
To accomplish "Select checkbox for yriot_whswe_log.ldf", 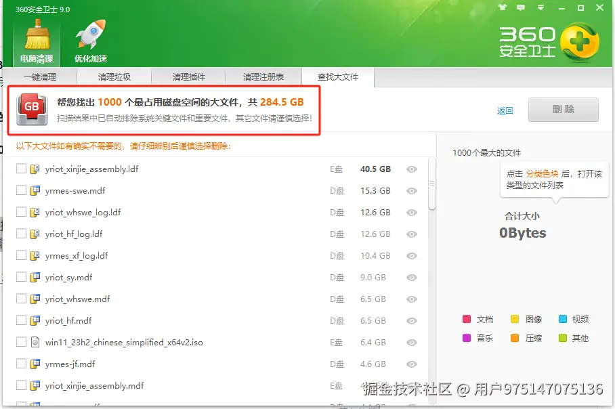I will (x=21, y=212).
